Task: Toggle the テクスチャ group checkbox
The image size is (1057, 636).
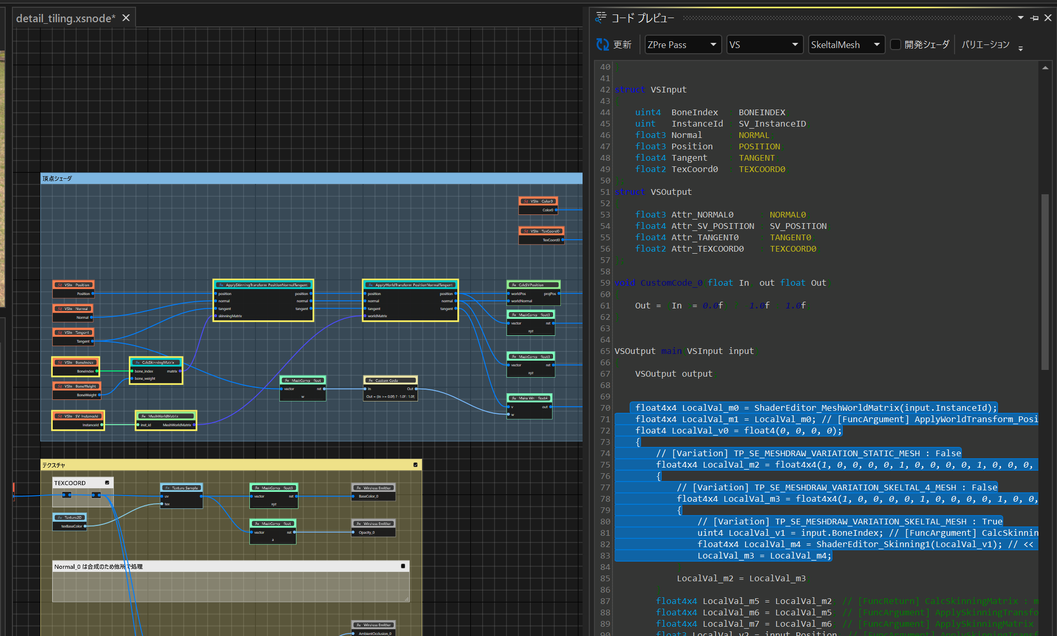Action: (415, 465)
